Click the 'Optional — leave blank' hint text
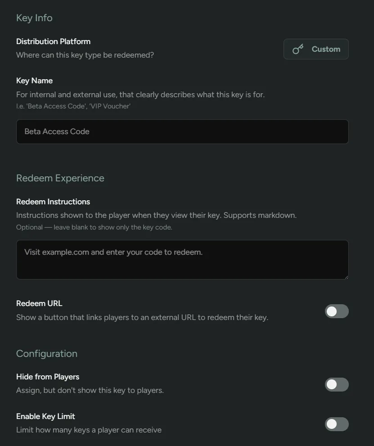374x446 pixels. pos(94,227)
